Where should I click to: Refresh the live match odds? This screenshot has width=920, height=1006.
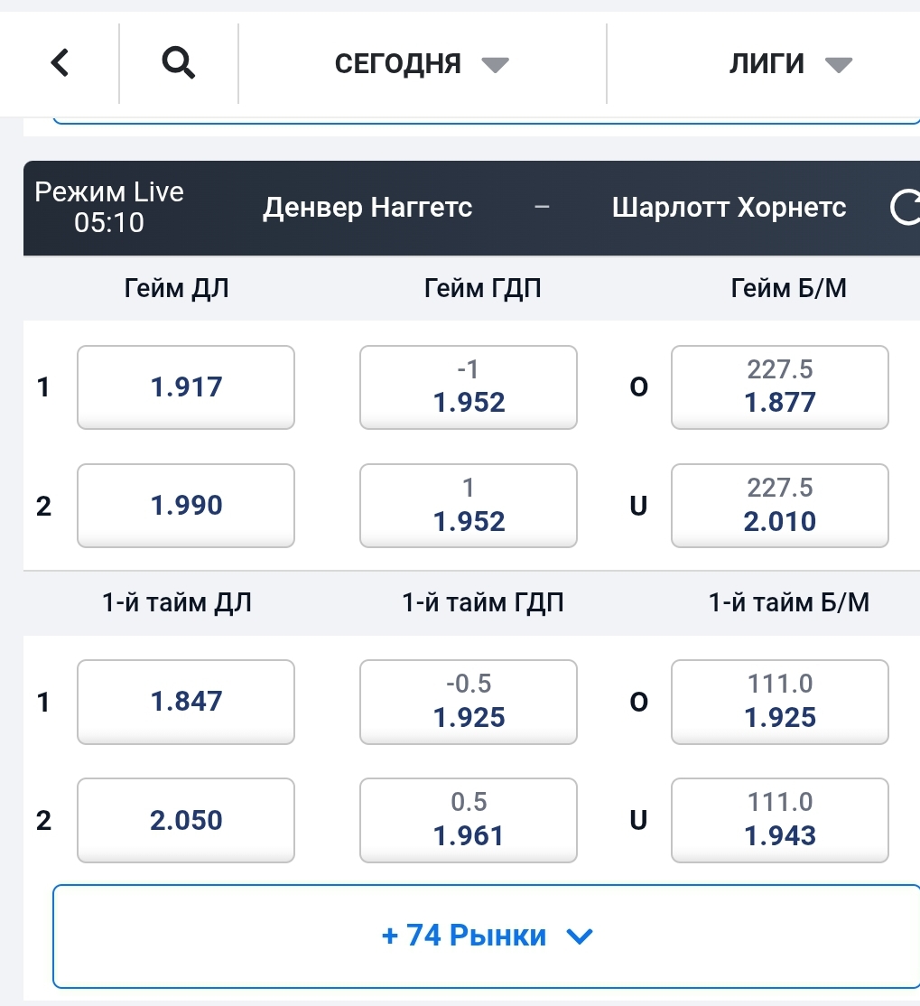(x=905, y=208)
